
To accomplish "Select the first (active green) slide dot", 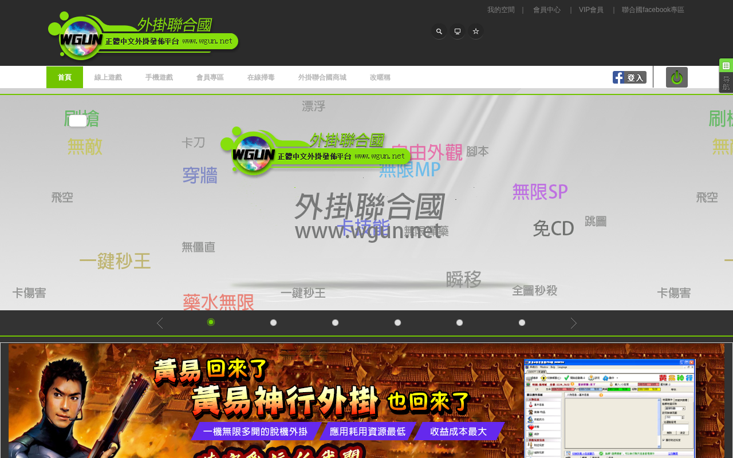I will pyautogui.click(x=211, y=322).
